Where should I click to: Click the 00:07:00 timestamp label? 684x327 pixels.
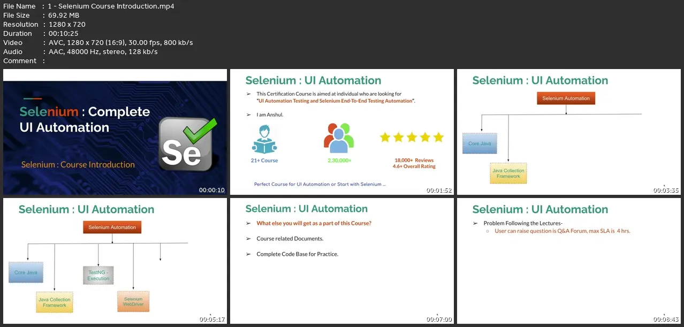(x=439, y=319)
